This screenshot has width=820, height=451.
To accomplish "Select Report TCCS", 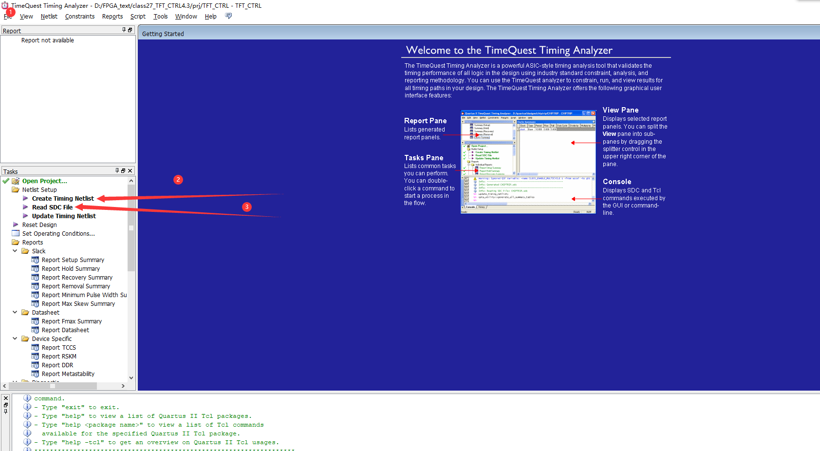I will 59,348.
